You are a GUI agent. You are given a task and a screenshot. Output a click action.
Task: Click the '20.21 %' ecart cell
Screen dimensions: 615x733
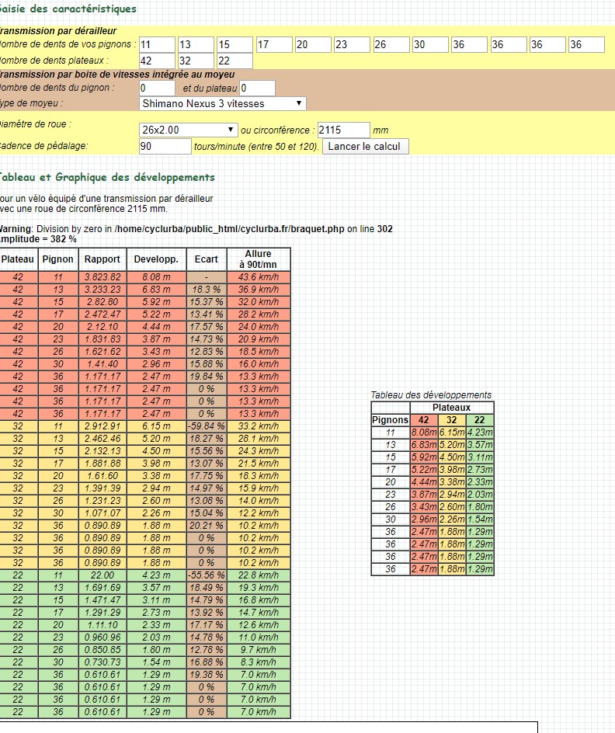click(207, 526)
